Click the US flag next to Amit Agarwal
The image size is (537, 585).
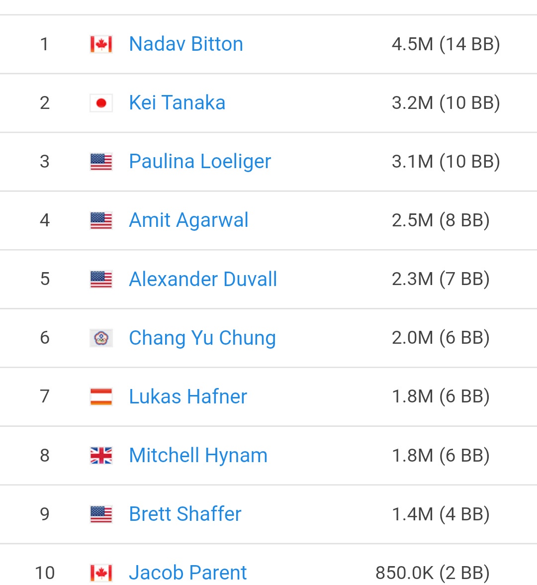[x=101, y=220]
